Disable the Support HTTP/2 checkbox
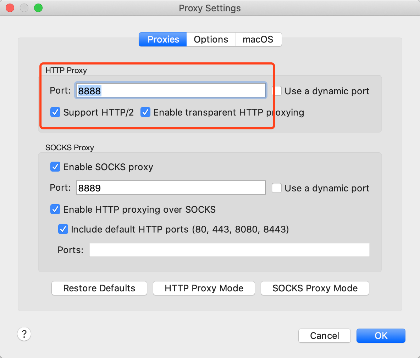This screenshot has width=420, height=358. 55,112
